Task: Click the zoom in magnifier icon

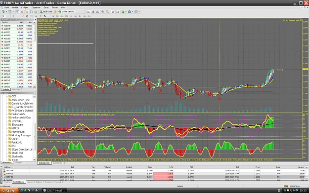Action: tap(103, 12)
